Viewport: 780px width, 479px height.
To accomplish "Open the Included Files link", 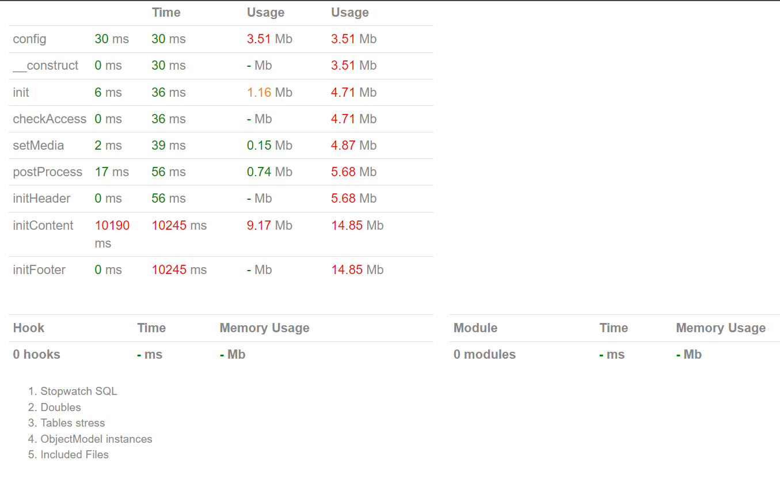I will pyautogui.click(x=75, y=454).
